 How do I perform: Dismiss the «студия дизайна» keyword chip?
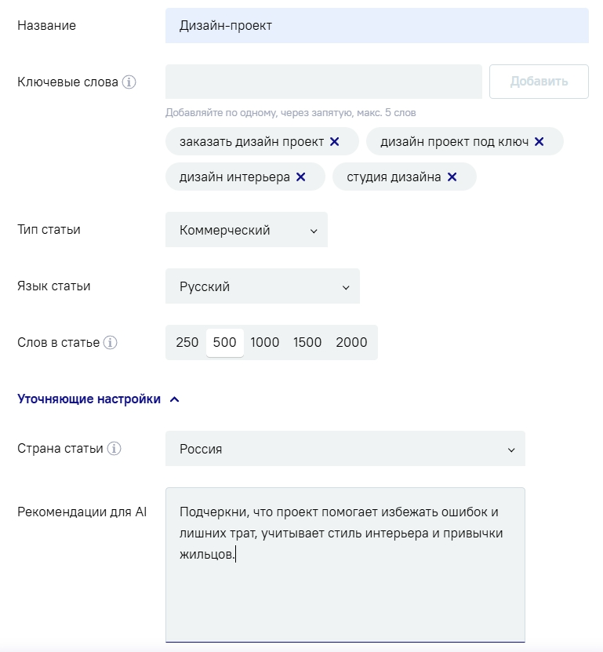point(451,177)
